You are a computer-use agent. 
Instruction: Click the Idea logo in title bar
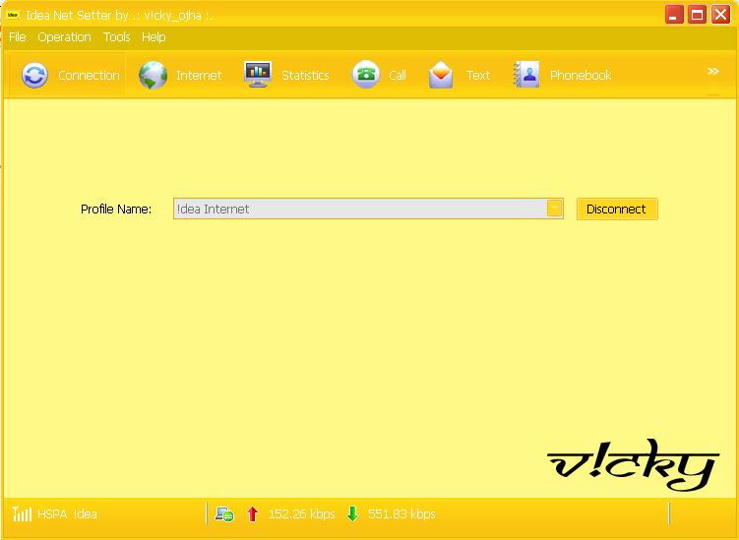pos(12,15)
